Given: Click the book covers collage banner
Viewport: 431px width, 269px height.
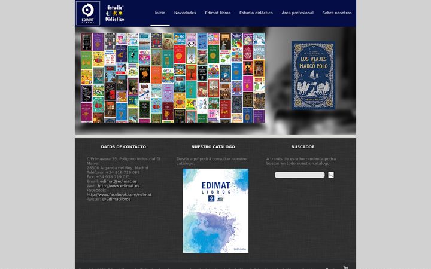Looking at the screenshot, I should pyautogui.click(x=173, y=78).
